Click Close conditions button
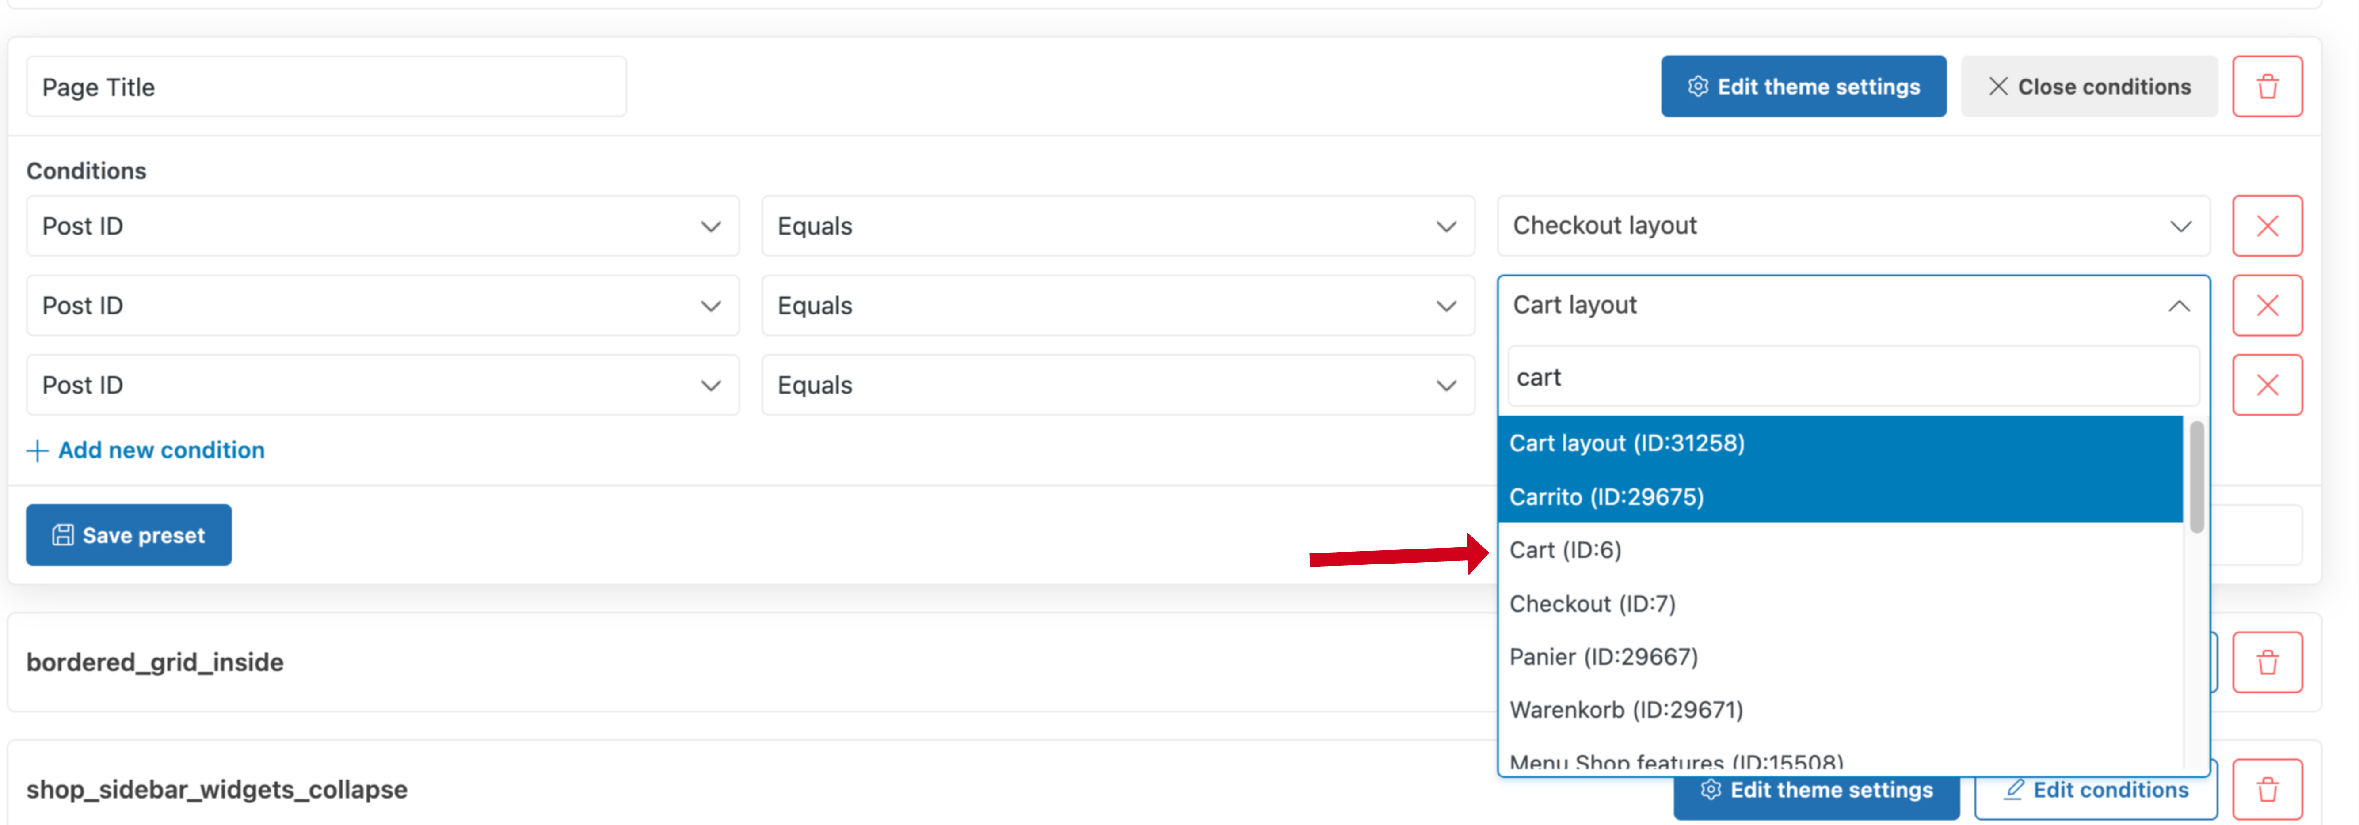The image size is (2359, 825). 2089,87
